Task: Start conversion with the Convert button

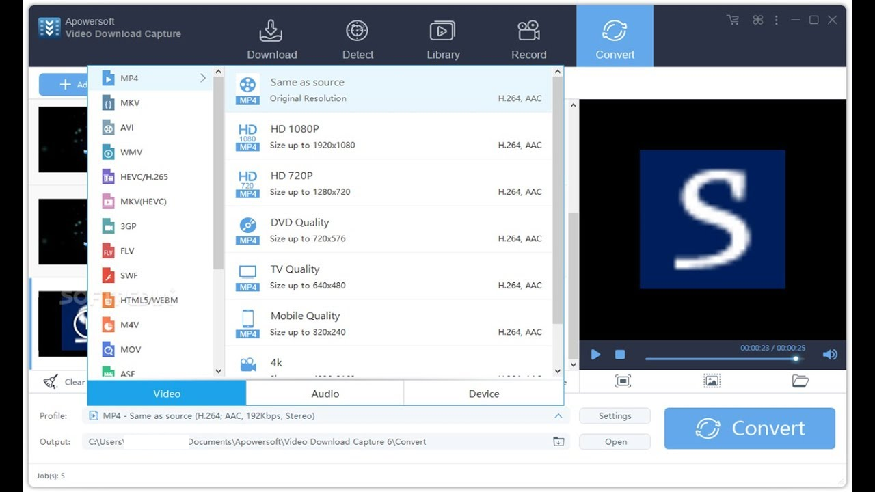Action: (750, 428)
